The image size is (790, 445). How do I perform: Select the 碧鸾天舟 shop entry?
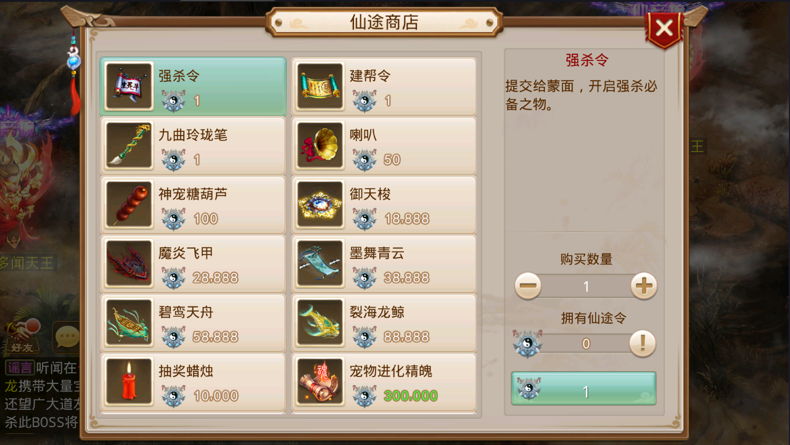(x=193, y=323)
